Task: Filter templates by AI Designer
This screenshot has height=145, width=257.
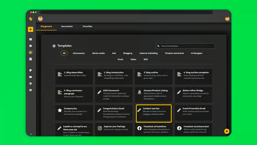Action: pos(196,53)
